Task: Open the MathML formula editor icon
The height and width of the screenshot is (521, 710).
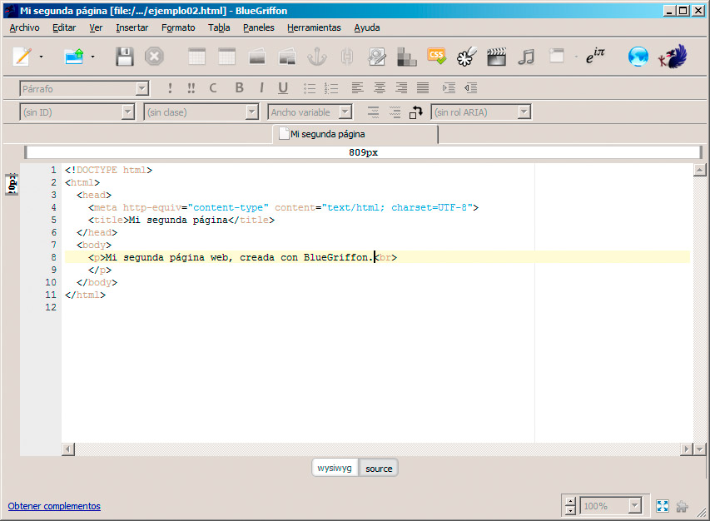Action: click(595, 56)
